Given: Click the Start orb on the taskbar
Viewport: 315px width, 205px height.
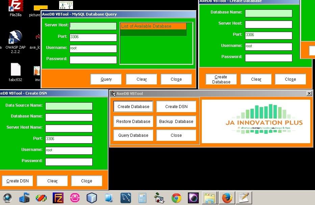Looking at the screenshot, I should pos(7,198).
